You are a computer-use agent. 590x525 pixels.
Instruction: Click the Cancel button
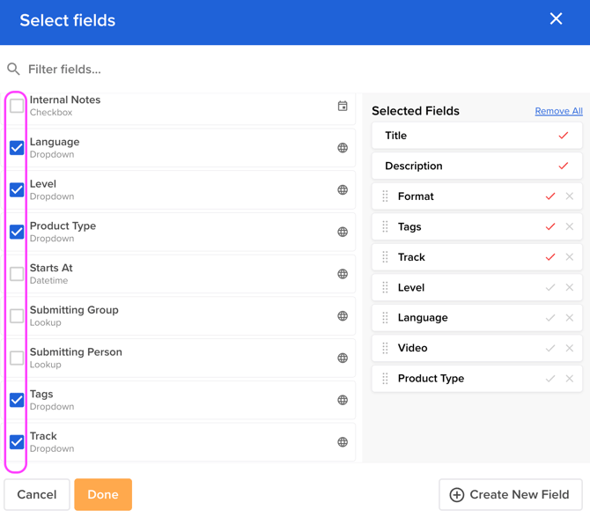pyautogui.click(x=37, y=494)
